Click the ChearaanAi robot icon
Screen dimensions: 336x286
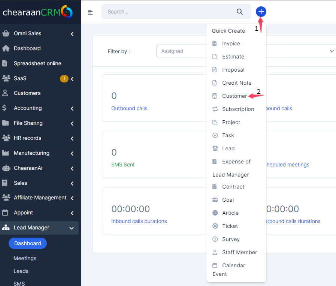point(6,168)
